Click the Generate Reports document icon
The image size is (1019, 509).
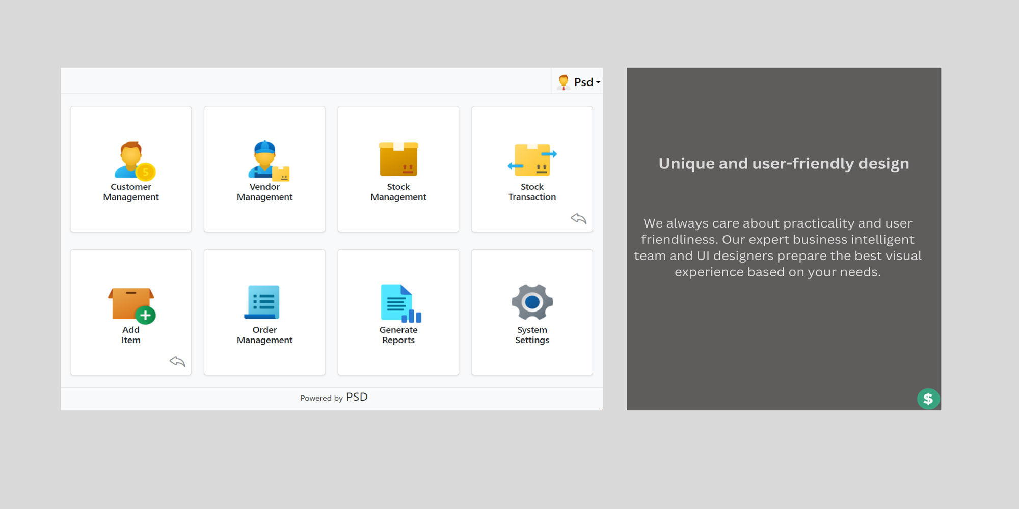point(401,303)
